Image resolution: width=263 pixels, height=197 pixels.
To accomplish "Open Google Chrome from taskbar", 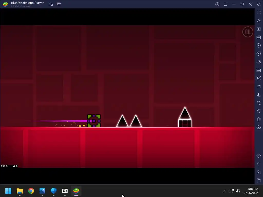I will point(31,191).
